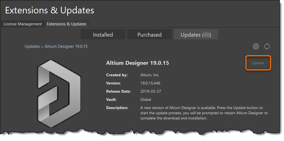Switch to the License Management tab
Image resolution: width=284 pixels, height=141 pixels.
pos(23,24)
